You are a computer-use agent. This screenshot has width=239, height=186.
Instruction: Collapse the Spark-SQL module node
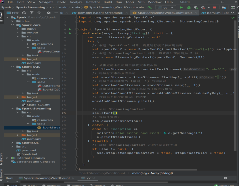[13, 67]
